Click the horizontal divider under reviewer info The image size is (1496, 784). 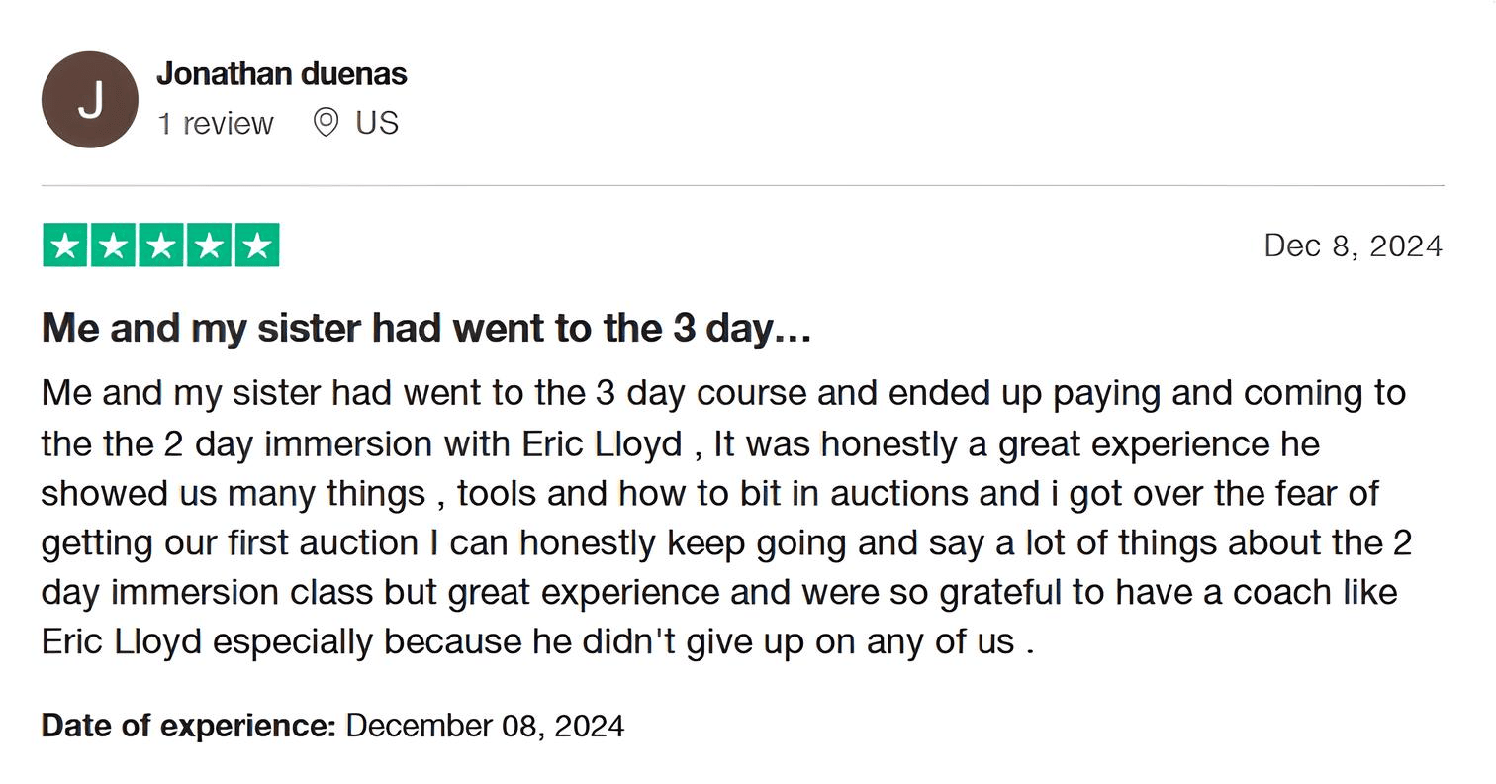[742, 185]
